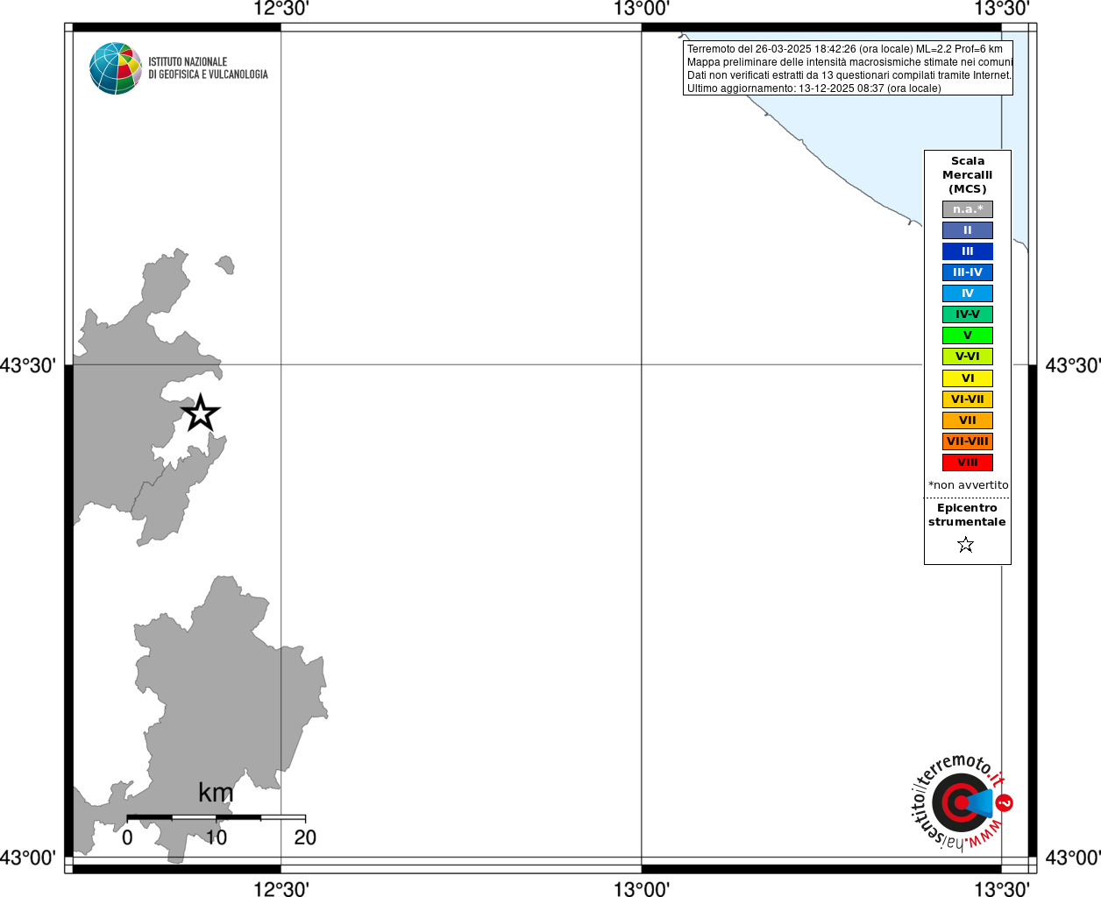Click the '*non avvertito' legend note
1101x897 pixels.
pyautogui.click(x=969, y=485)
